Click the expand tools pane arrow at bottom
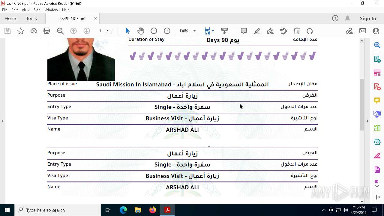This screenshot has height=216, width=384. (x=377, y=197)
